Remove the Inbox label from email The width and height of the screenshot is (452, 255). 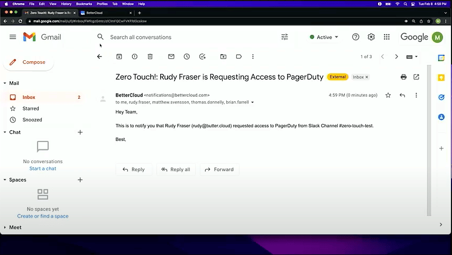(367, 77)
